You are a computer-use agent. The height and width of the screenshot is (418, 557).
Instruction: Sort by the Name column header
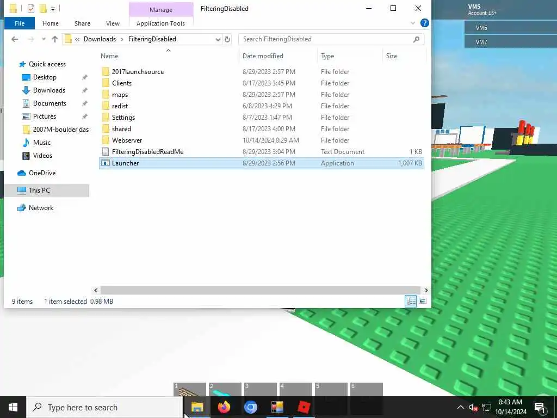(x=109, y=56)
